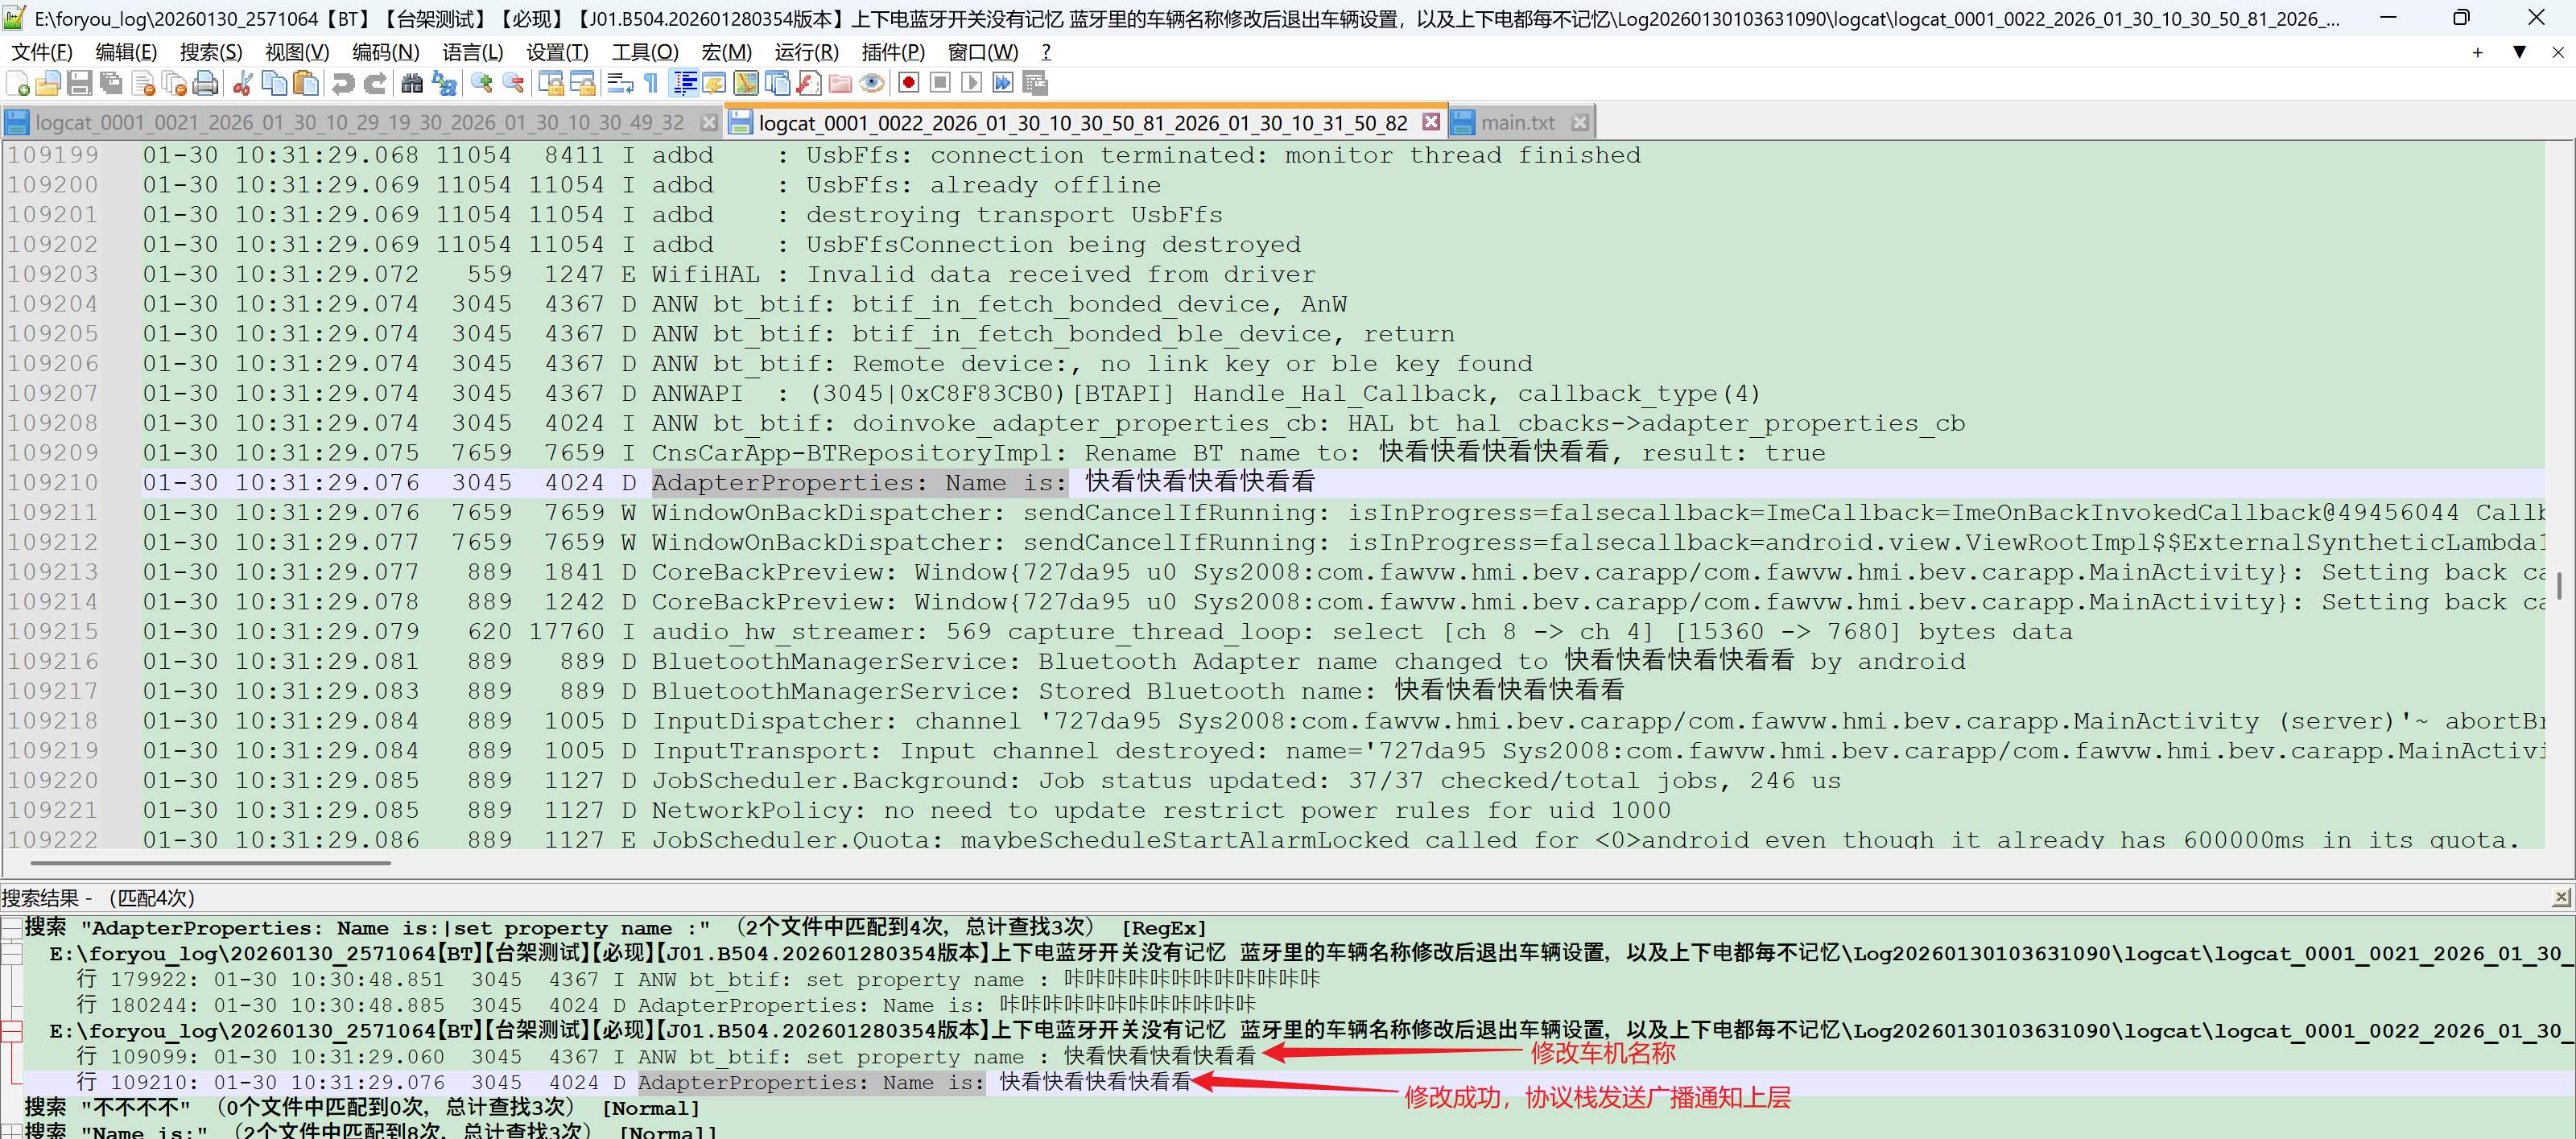Click the Find binoculars toolbar icon
Screen dimensions: 2576x1139
(412, 83)
